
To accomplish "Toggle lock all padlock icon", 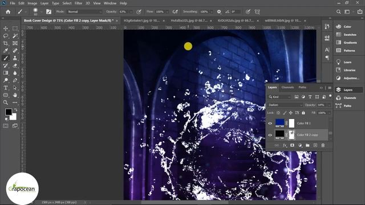I will (x=303, y=113).
